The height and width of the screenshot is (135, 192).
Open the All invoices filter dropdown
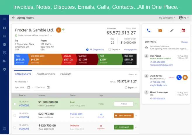[21, 82]
